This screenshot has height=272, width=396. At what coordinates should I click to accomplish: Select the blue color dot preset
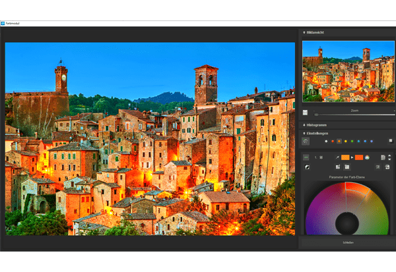365,142
